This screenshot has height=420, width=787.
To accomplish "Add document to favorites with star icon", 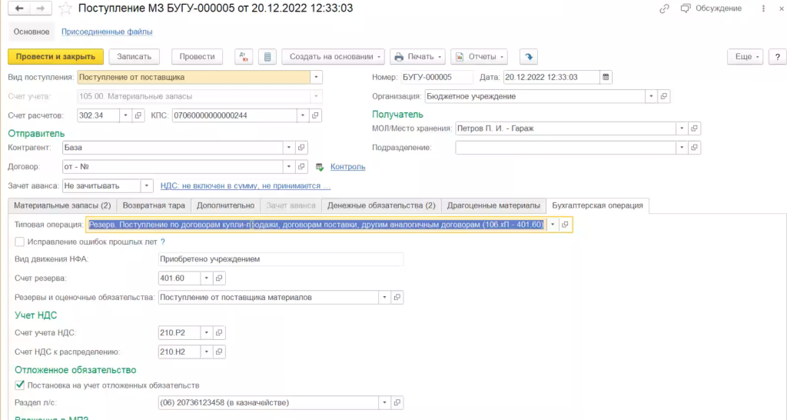I will pos(67,8).
